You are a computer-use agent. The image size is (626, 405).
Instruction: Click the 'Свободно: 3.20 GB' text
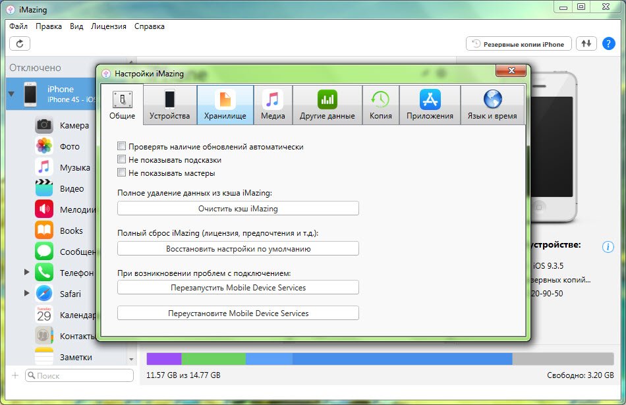[581, 375]
